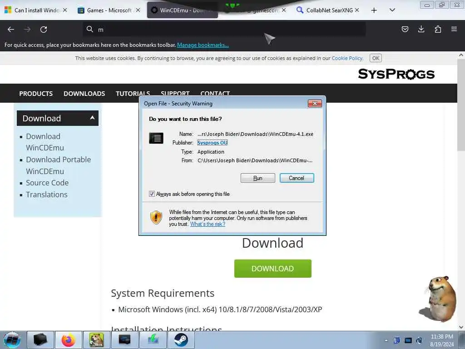
Task: Collapse the Download sidebar section
Action: tap(92, 118)
